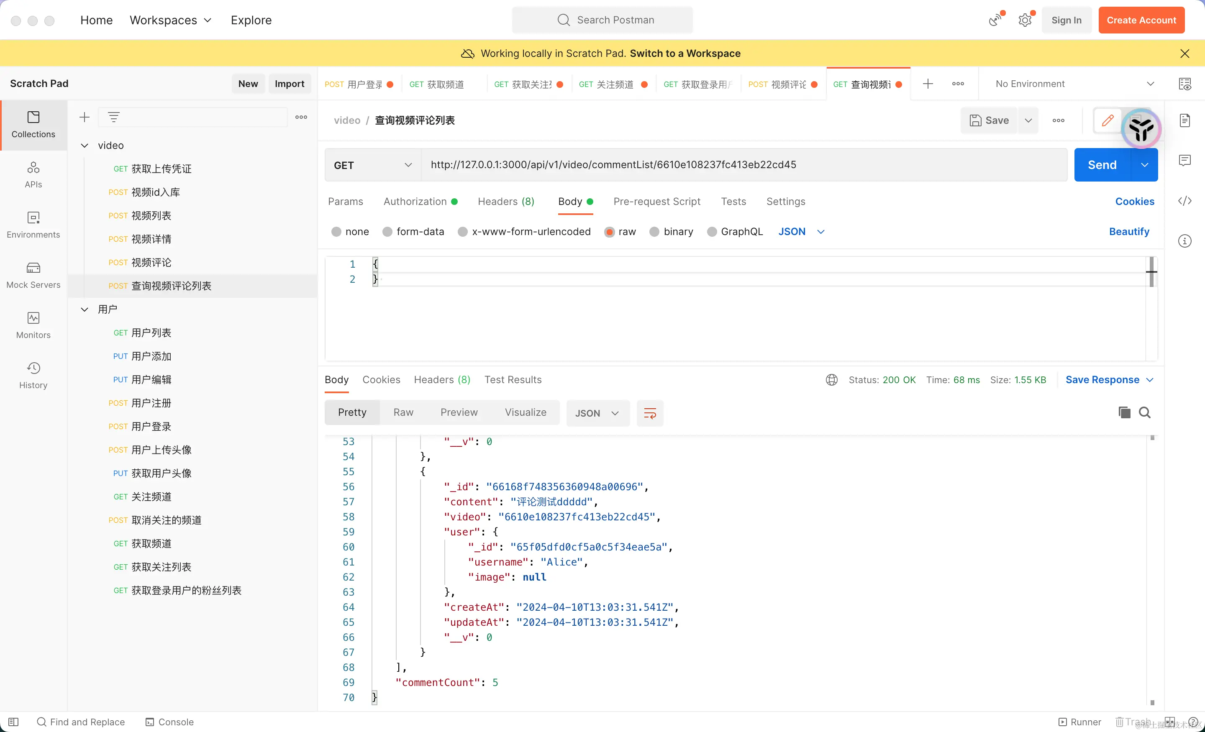Image resolution: width=1205 pixels, height=732 pixels.
Task: Switch to the Pre-request Script tab
Action: tap(656, 202)
